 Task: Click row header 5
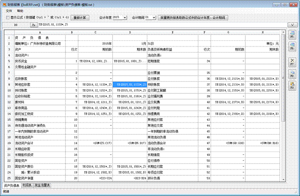9,61
